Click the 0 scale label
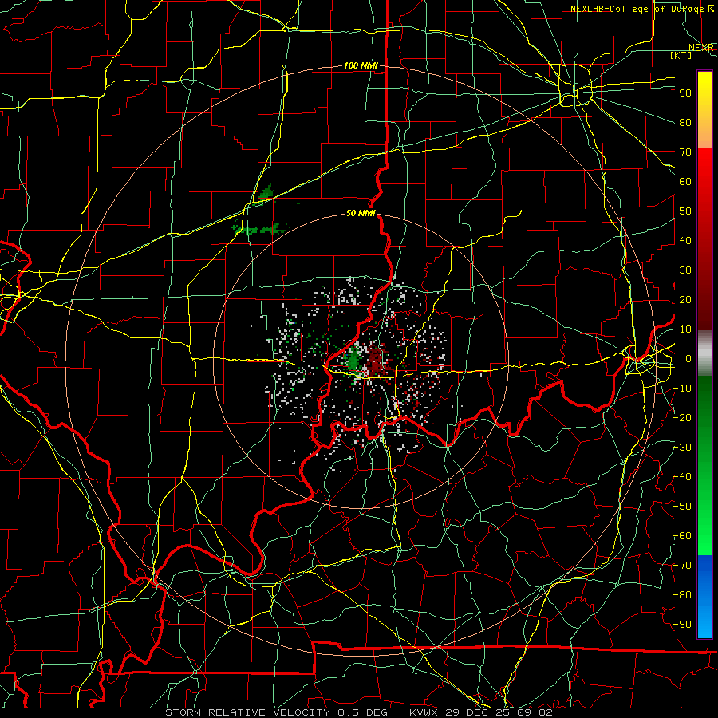The height and width of the screenshot is (718, 718). coord(688,358)
